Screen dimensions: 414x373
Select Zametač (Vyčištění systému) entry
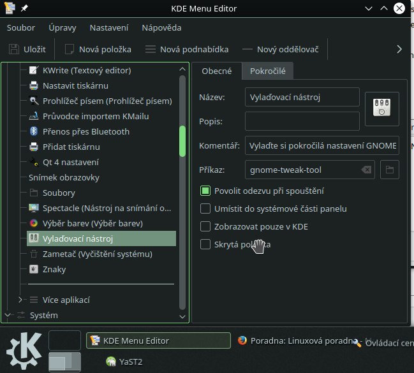pyautogui.click(x=98, y=254)
